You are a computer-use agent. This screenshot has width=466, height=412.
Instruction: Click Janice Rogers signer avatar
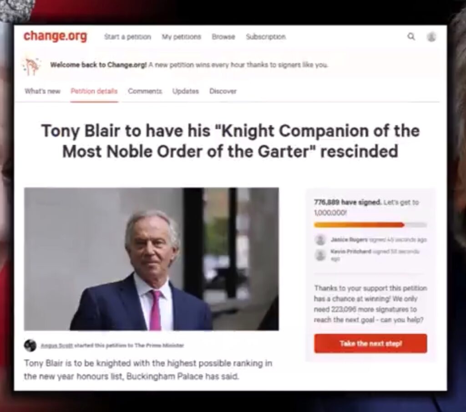point(320,239)
